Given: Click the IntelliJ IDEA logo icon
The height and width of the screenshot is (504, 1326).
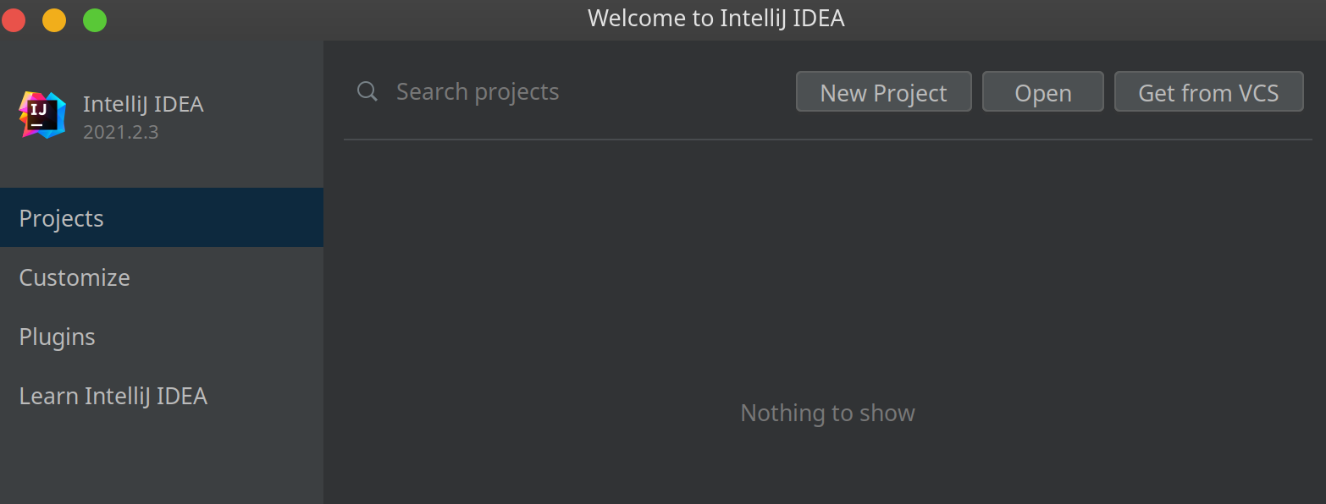Looking at the screenshot, I should 42,115.
